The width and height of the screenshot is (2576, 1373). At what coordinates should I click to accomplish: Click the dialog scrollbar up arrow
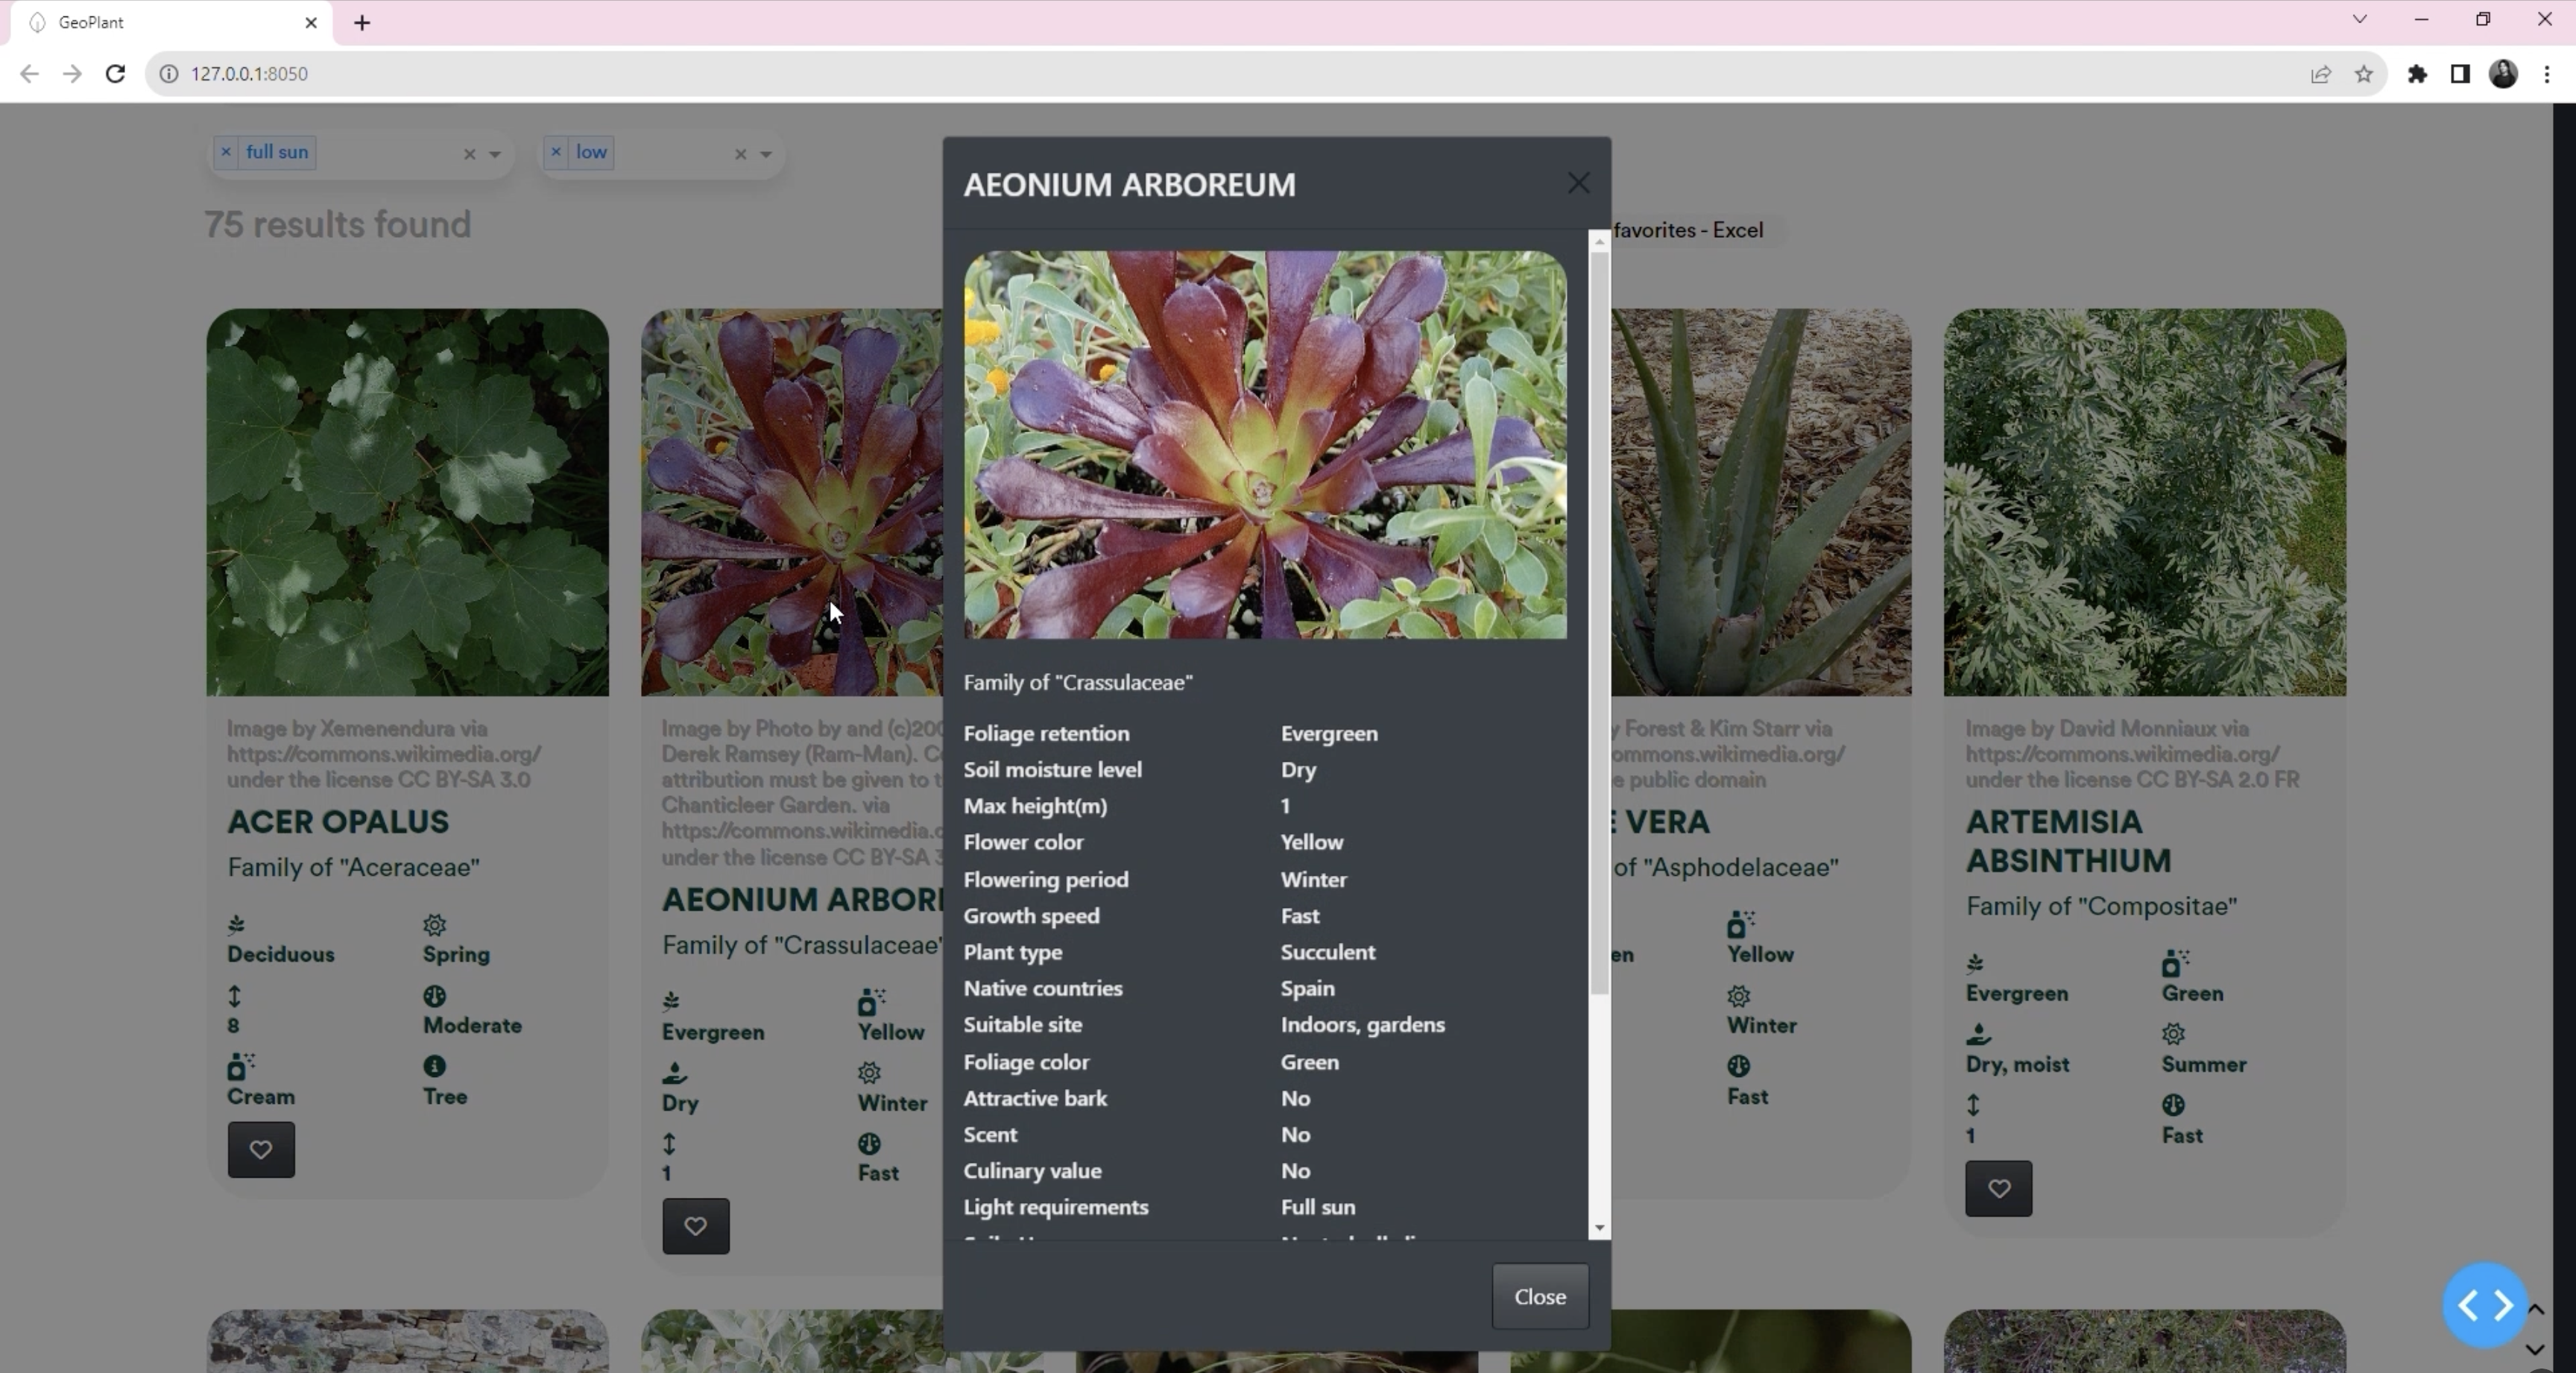[1599, 241]
